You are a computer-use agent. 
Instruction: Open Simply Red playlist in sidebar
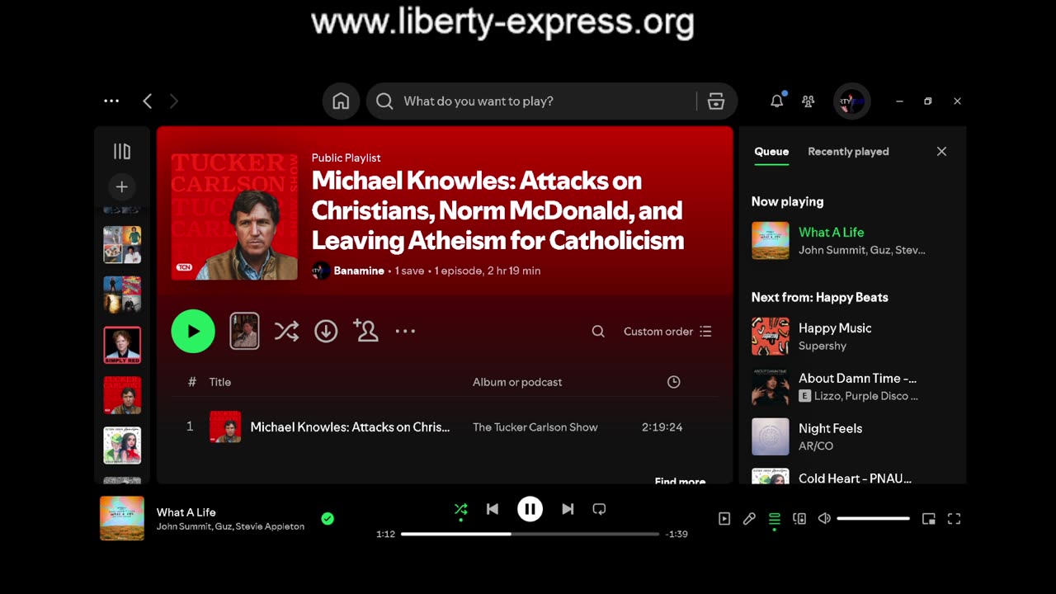(x=122, y=345)
